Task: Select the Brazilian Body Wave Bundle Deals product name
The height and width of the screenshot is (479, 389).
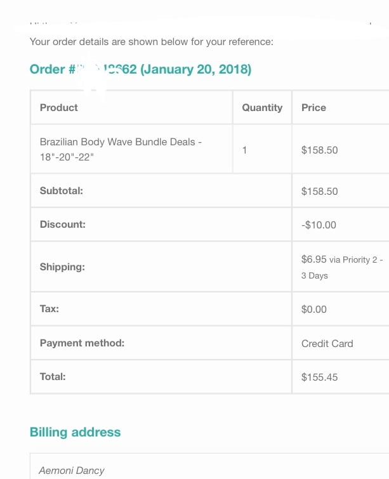Action: [x=121, y=149]
